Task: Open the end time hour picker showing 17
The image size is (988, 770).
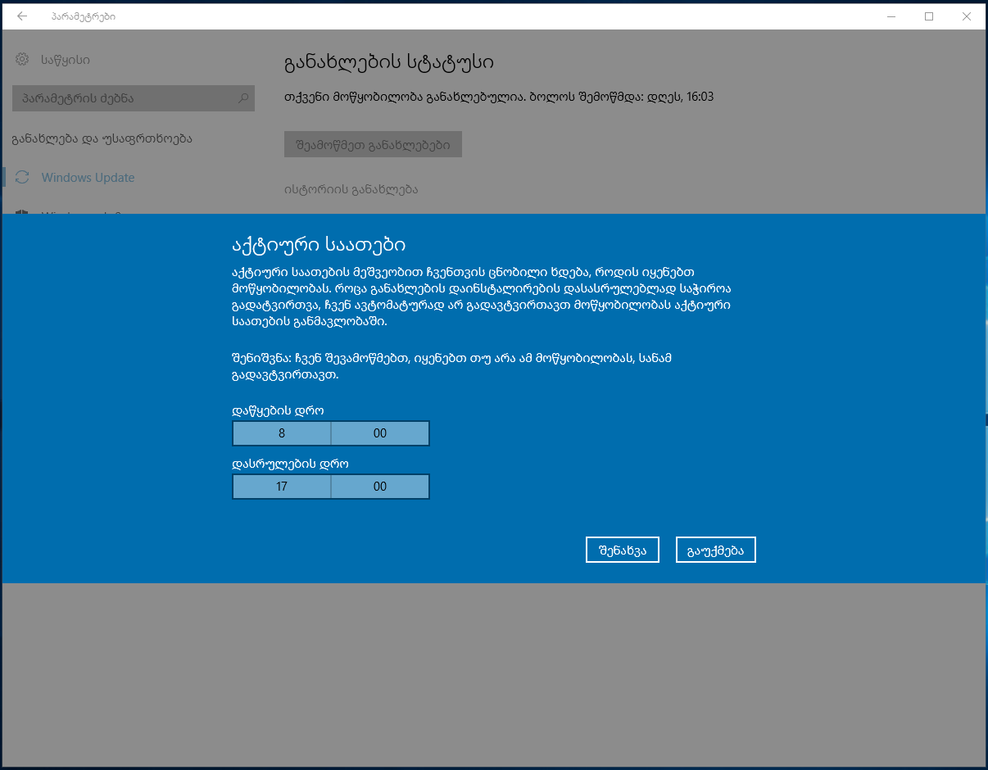Action: [x=282, y=487]
